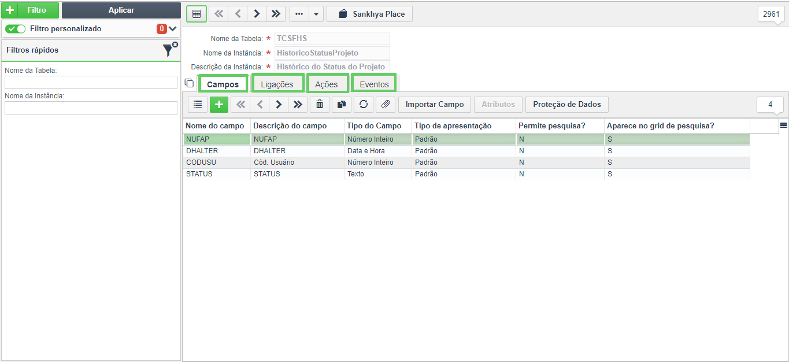Sort by Tipo do Campo column header
The width and height of the screenshot is (789, 362).
378,126
